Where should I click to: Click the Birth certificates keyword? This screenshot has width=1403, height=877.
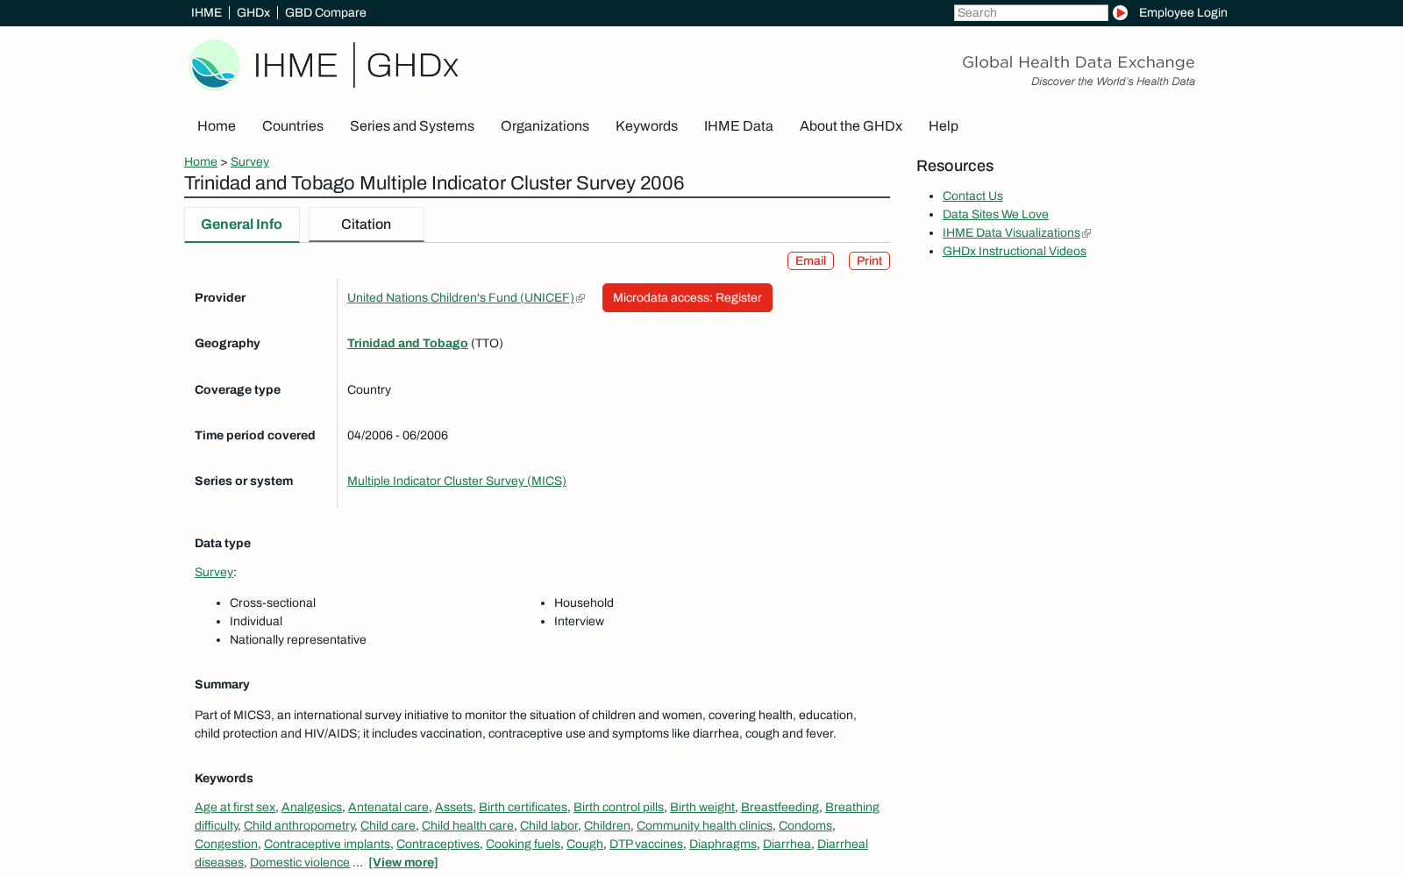pyautogui.click(x=523, y=807)
